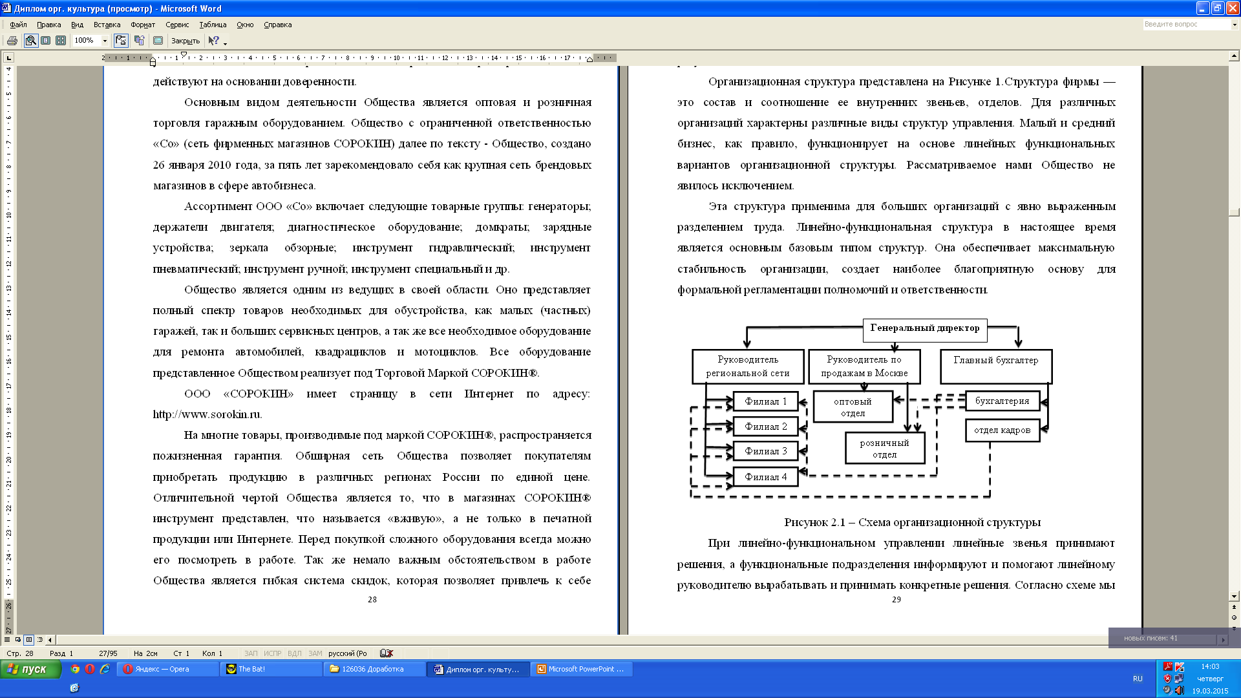Image resolution: width=1241 pixels, height=698 pixels.
Task: Click the Adobe Acrobat tray icon
Action: pos(1167,666)
